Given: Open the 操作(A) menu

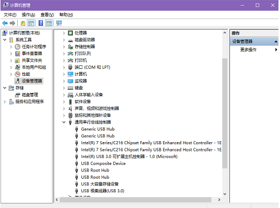Looking at the screenshot, I should coord(28,15).
